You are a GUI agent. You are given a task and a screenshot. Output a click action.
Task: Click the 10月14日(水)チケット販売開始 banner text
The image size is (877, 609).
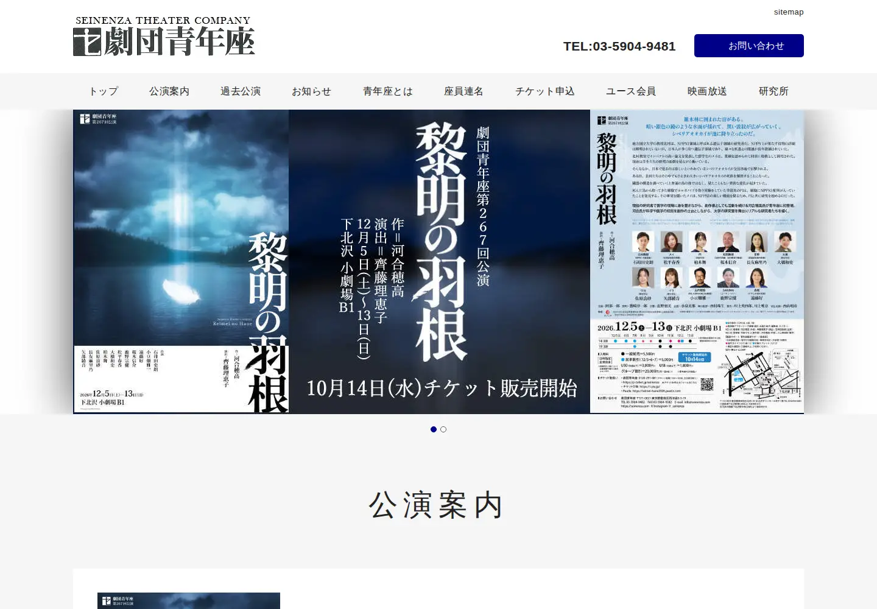coord(442,388)
